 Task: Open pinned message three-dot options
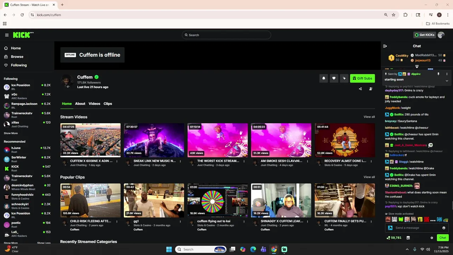(x=447, y=74)
